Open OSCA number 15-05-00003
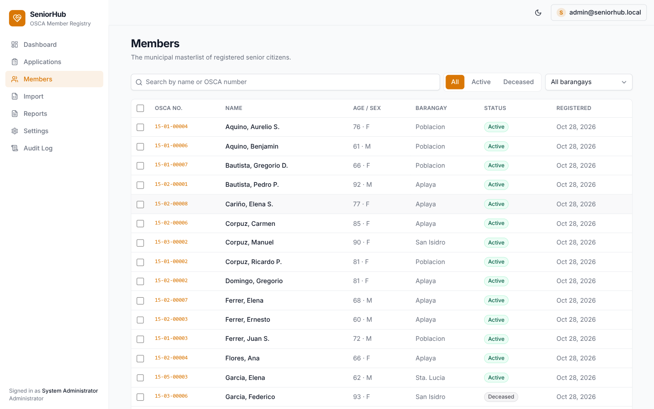This screenshot has height=409, width=654. [171, 377]
